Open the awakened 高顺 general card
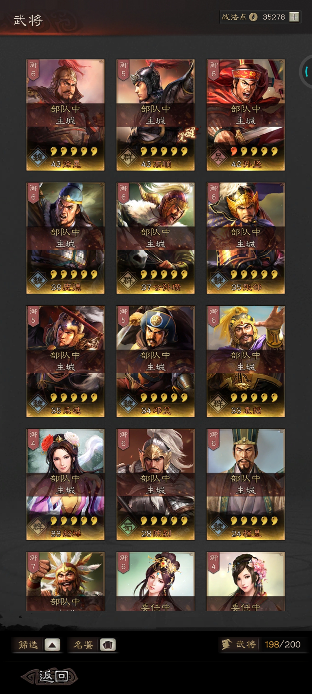 tap(155, 115)
